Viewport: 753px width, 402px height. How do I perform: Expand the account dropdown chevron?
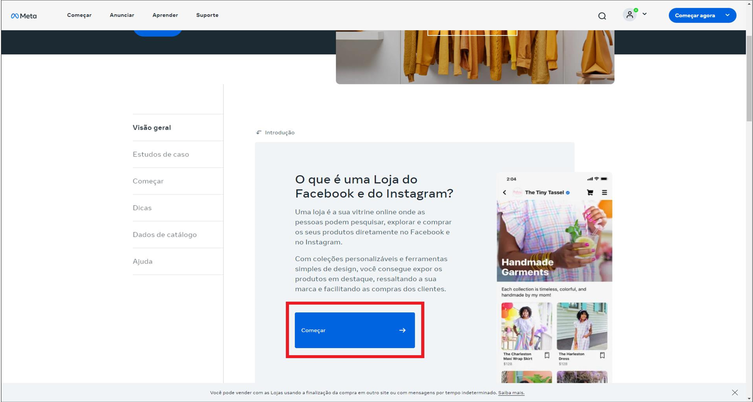pos(645,14)
